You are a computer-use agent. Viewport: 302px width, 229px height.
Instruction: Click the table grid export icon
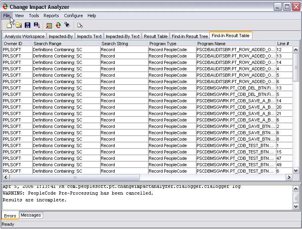[49, 26]
